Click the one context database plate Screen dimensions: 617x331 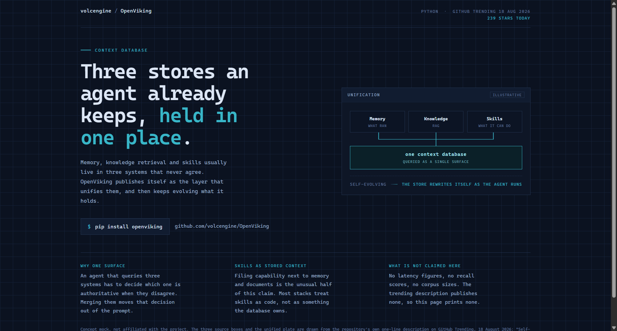[436, 157]
